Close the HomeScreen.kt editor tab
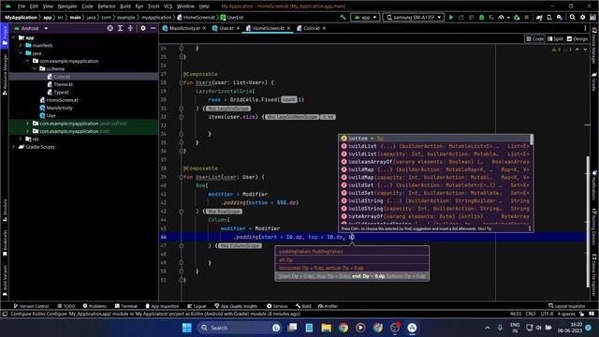The image size is (599, 337). (288, 28)
